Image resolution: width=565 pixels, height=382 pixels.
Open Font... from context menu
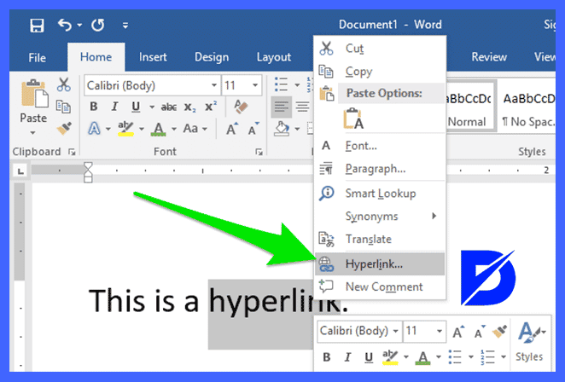380,146
